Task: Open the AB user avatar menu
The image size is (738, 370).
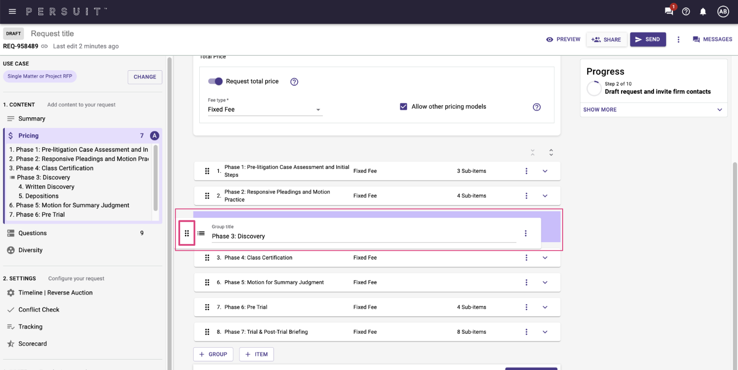Action: (x=723, y=12)
